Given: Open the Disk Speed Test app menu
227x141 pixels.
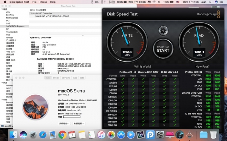Looking at the screenshot, I should pyautogui.click(x=20, y=2).
